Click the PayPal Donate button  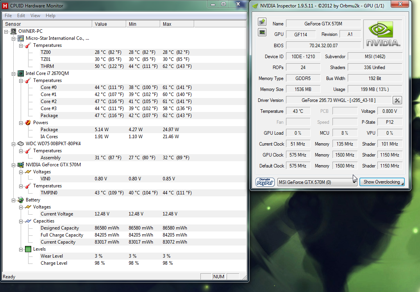265,182
